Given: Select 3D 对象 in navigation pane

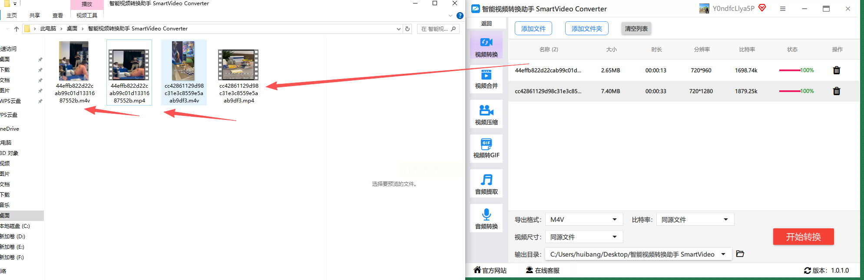Looking at the screenshot, I should [x=9, y=153].
